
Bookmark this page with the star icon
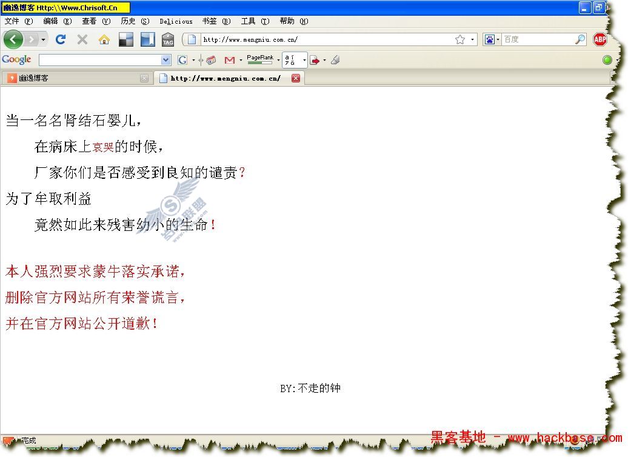click(459, 39)
